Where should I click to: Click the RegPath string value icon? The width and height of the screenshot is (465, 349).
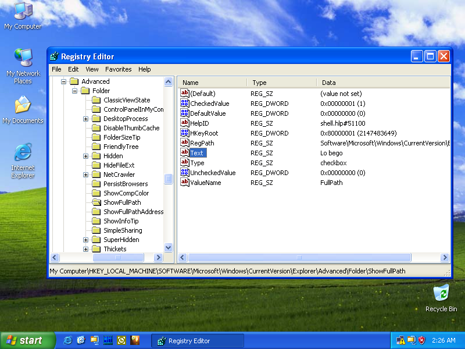point(185,143)
